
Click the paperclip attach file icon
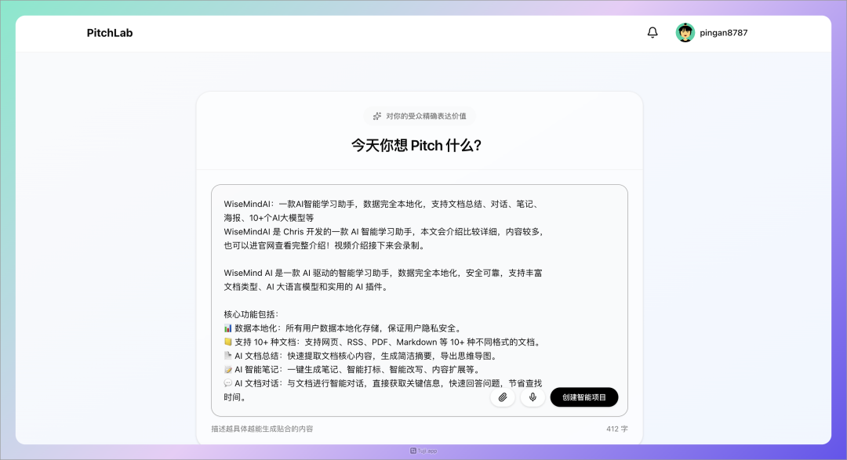pyautogui.click(x=503, y=397)
